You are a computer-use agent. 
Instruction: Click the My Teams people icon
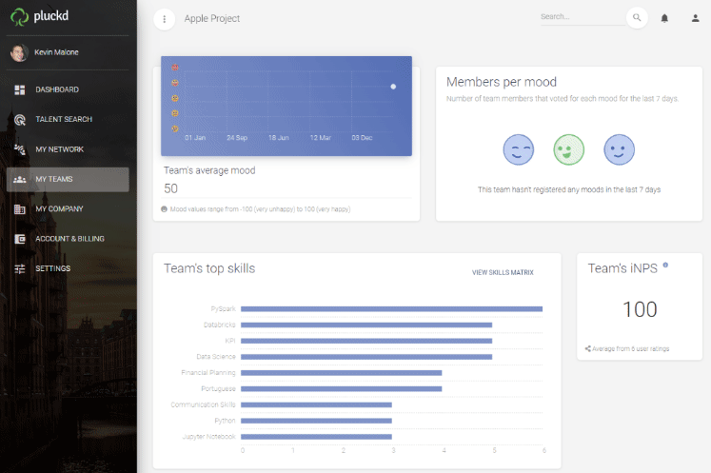pos(19,180)
